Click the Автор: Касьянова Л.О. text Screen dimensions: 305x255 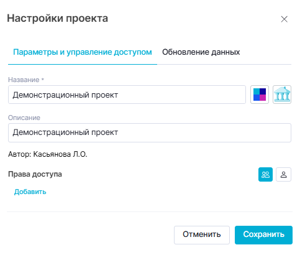(x=48, y=154)
